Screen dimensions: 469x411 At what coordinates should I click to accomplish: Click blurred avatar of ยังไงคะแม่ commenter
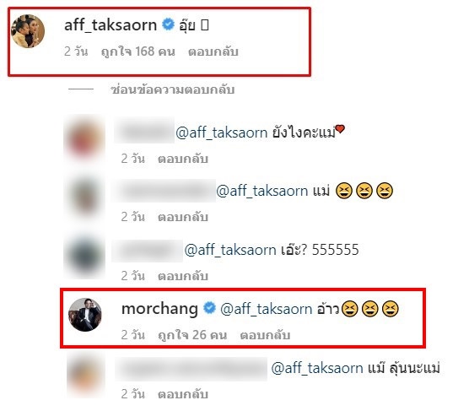(x=85, y=138)
